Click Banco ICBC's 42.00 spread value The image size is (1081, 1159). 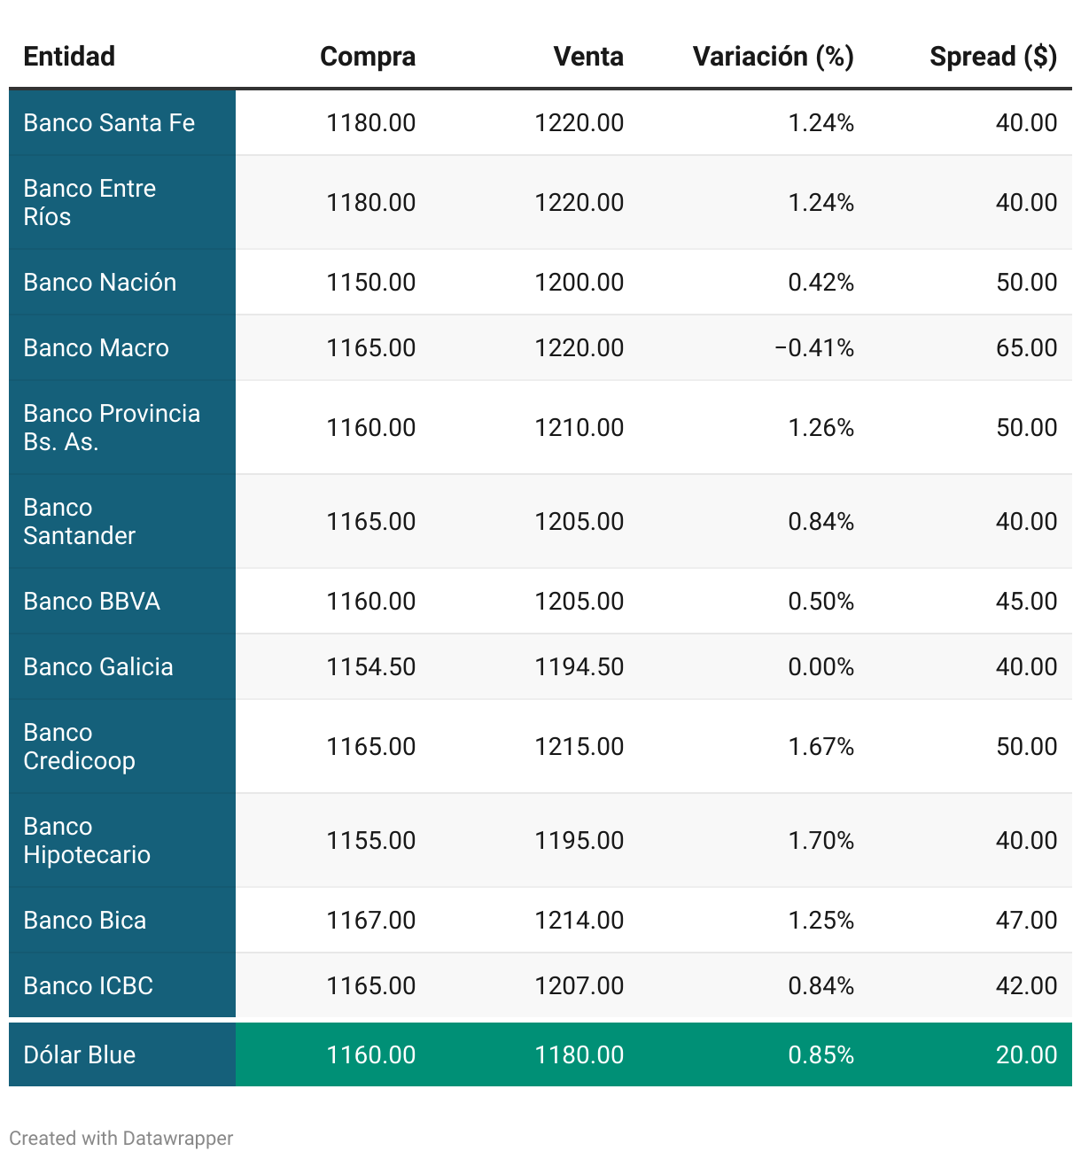[1026, 986]
